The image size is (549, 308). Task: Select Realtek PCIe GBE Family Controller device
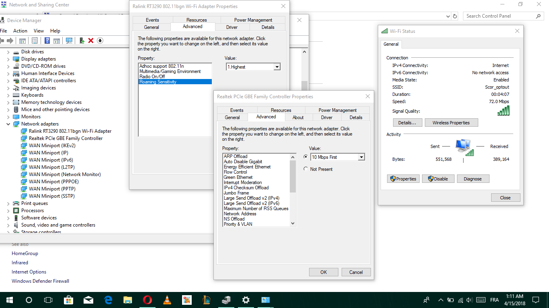pos(66,138)
